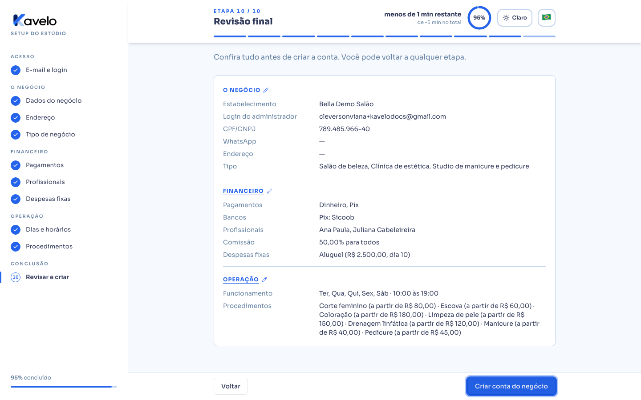Screen dimensions: 641x400
Task: Click the checkmark icon for Despesas fixas
Action: [16, 199]
